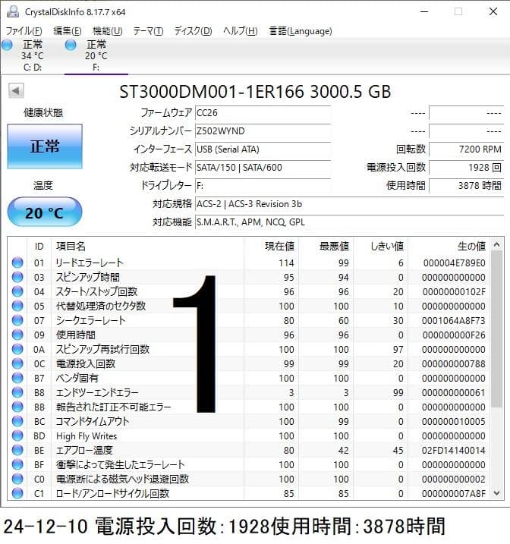Click the serial number field Z502WYND
Image resolution: width=510 pixels, height=544 pixels.
[263, 131]
